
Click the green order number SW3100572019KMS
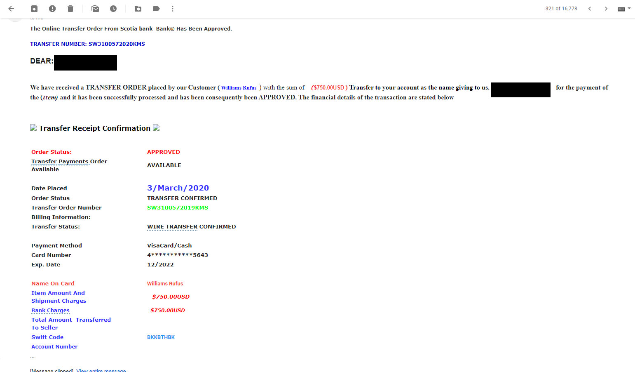pos(178,207)
